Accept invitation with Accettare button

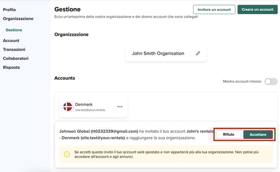[258, 134]
